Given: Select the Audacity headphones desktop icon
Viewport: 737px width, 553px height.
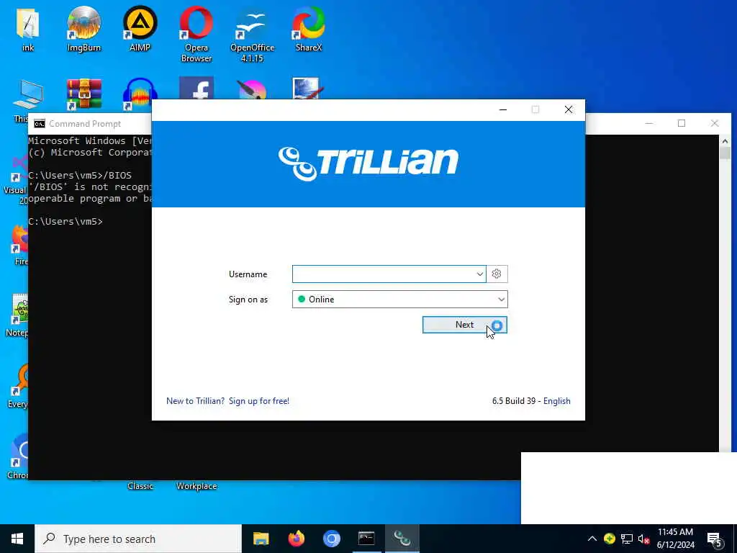Looking at the screenshot, I should click(x=140, y=94).
